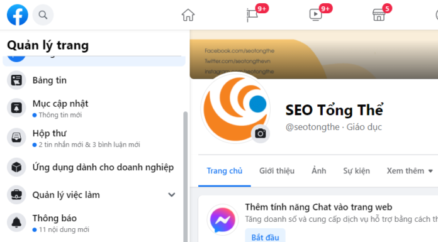This screenshot has width=438, height=242.
Task: Click the Hộp thư inbox icon
Action: [x=16, y=137]
